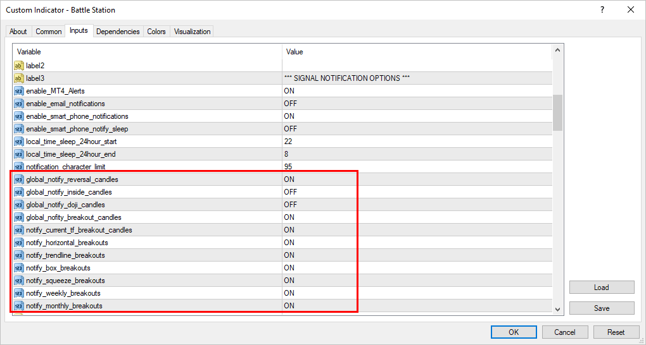Screen dimensions: 646x345
Task: Click the Save button
Action: [x=602, y=308]
